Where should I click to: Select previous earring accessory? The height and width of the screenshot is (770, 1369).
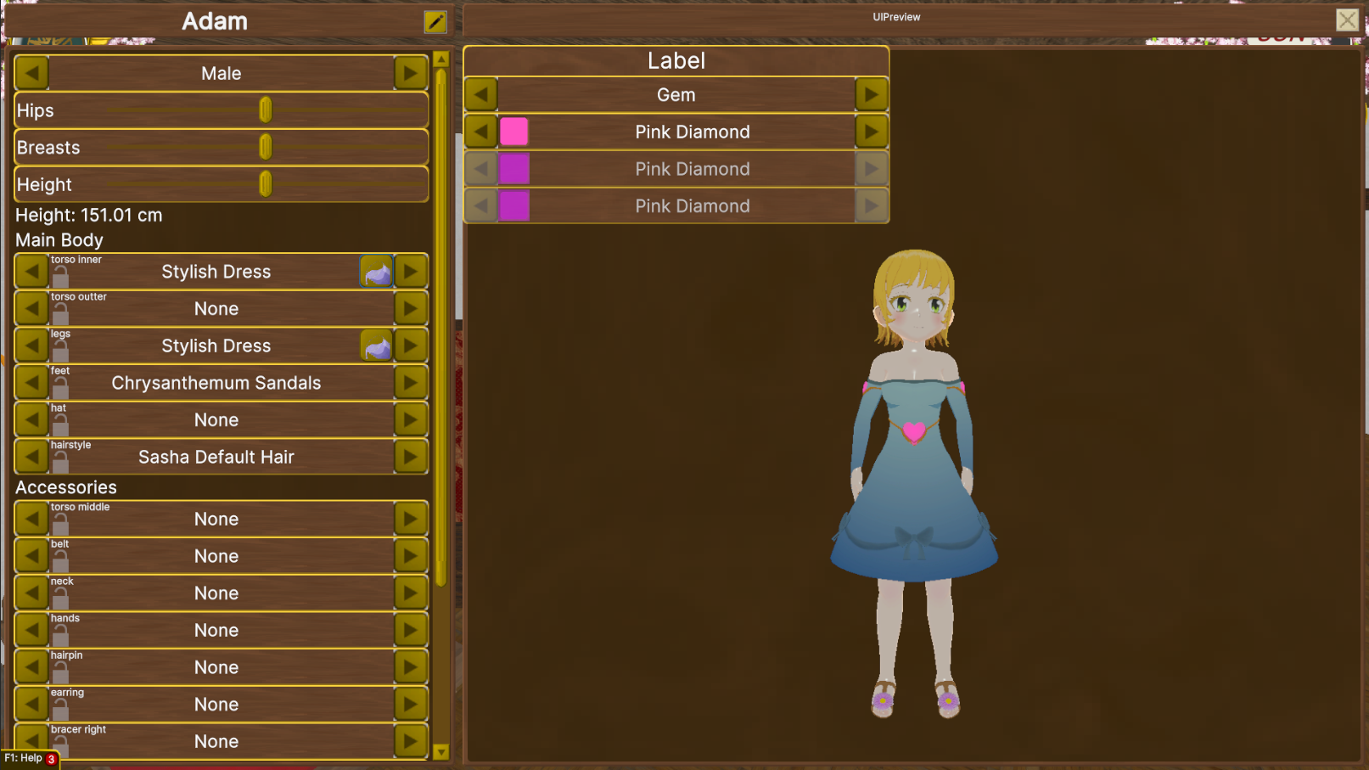pyautogui.click(x=31, y=704)
